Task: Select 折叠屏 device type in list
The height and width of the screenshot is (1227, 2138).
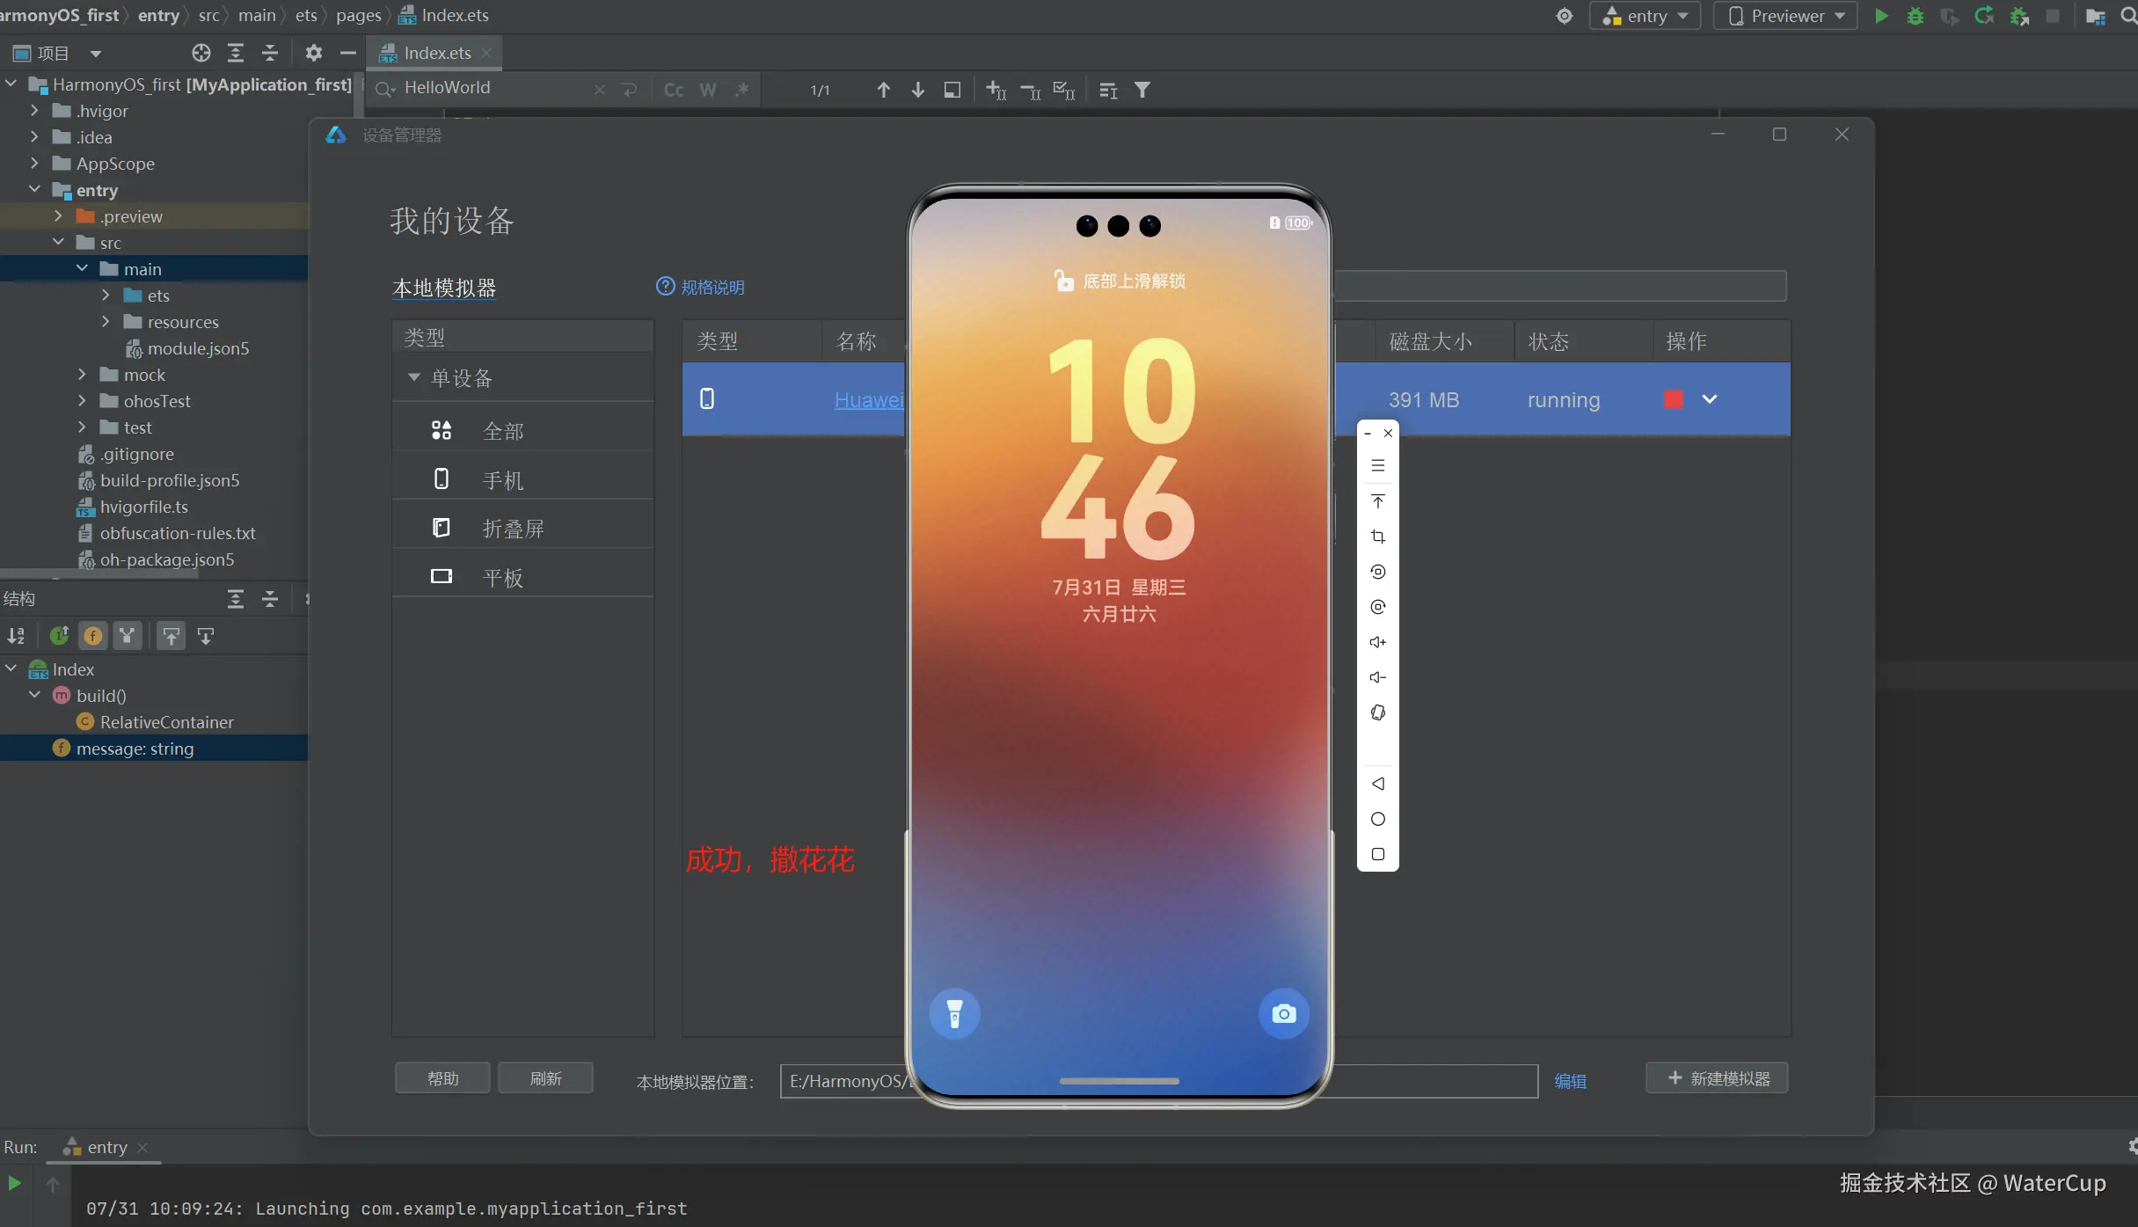Action: pyautogui.click(x=514, y=529)
